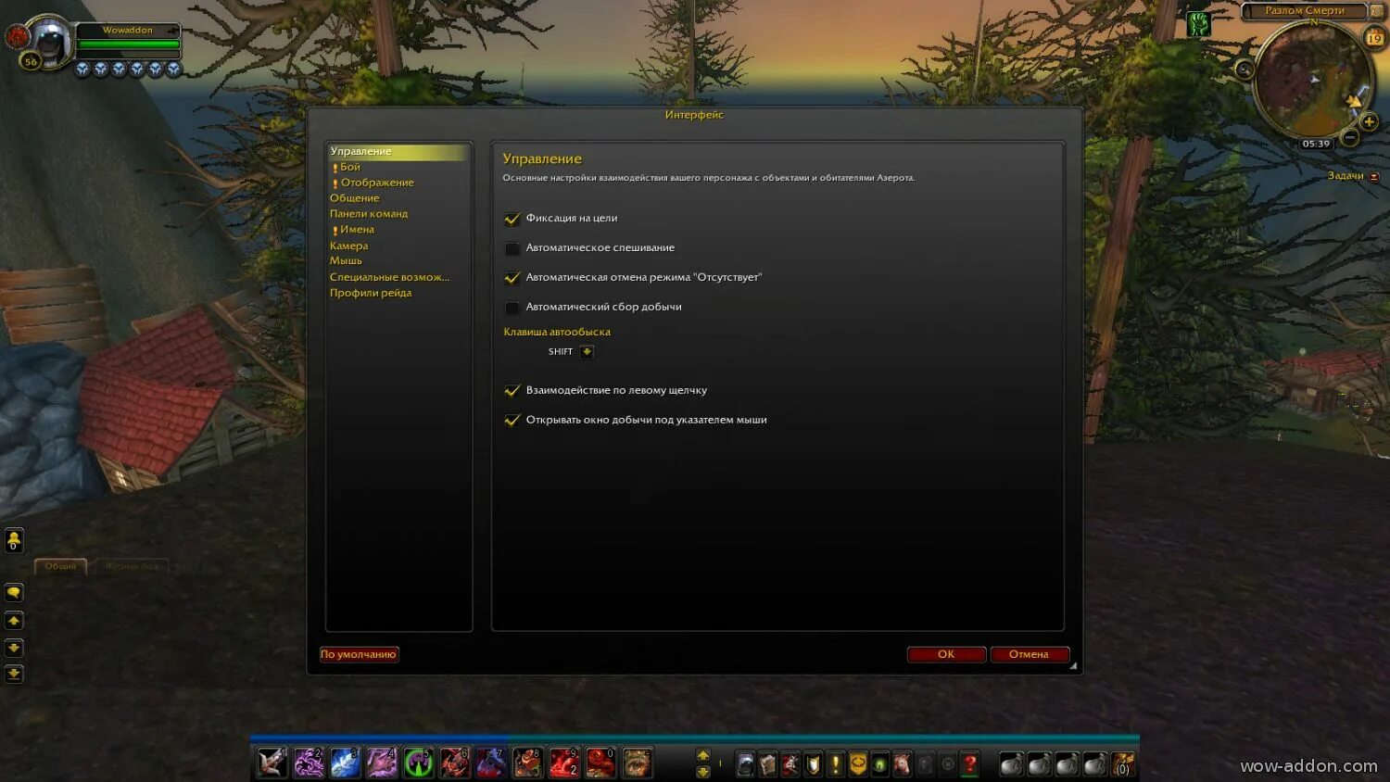1390x782 pixels.
Task: Use the action bar ability in slot 7
Action: 491,763
